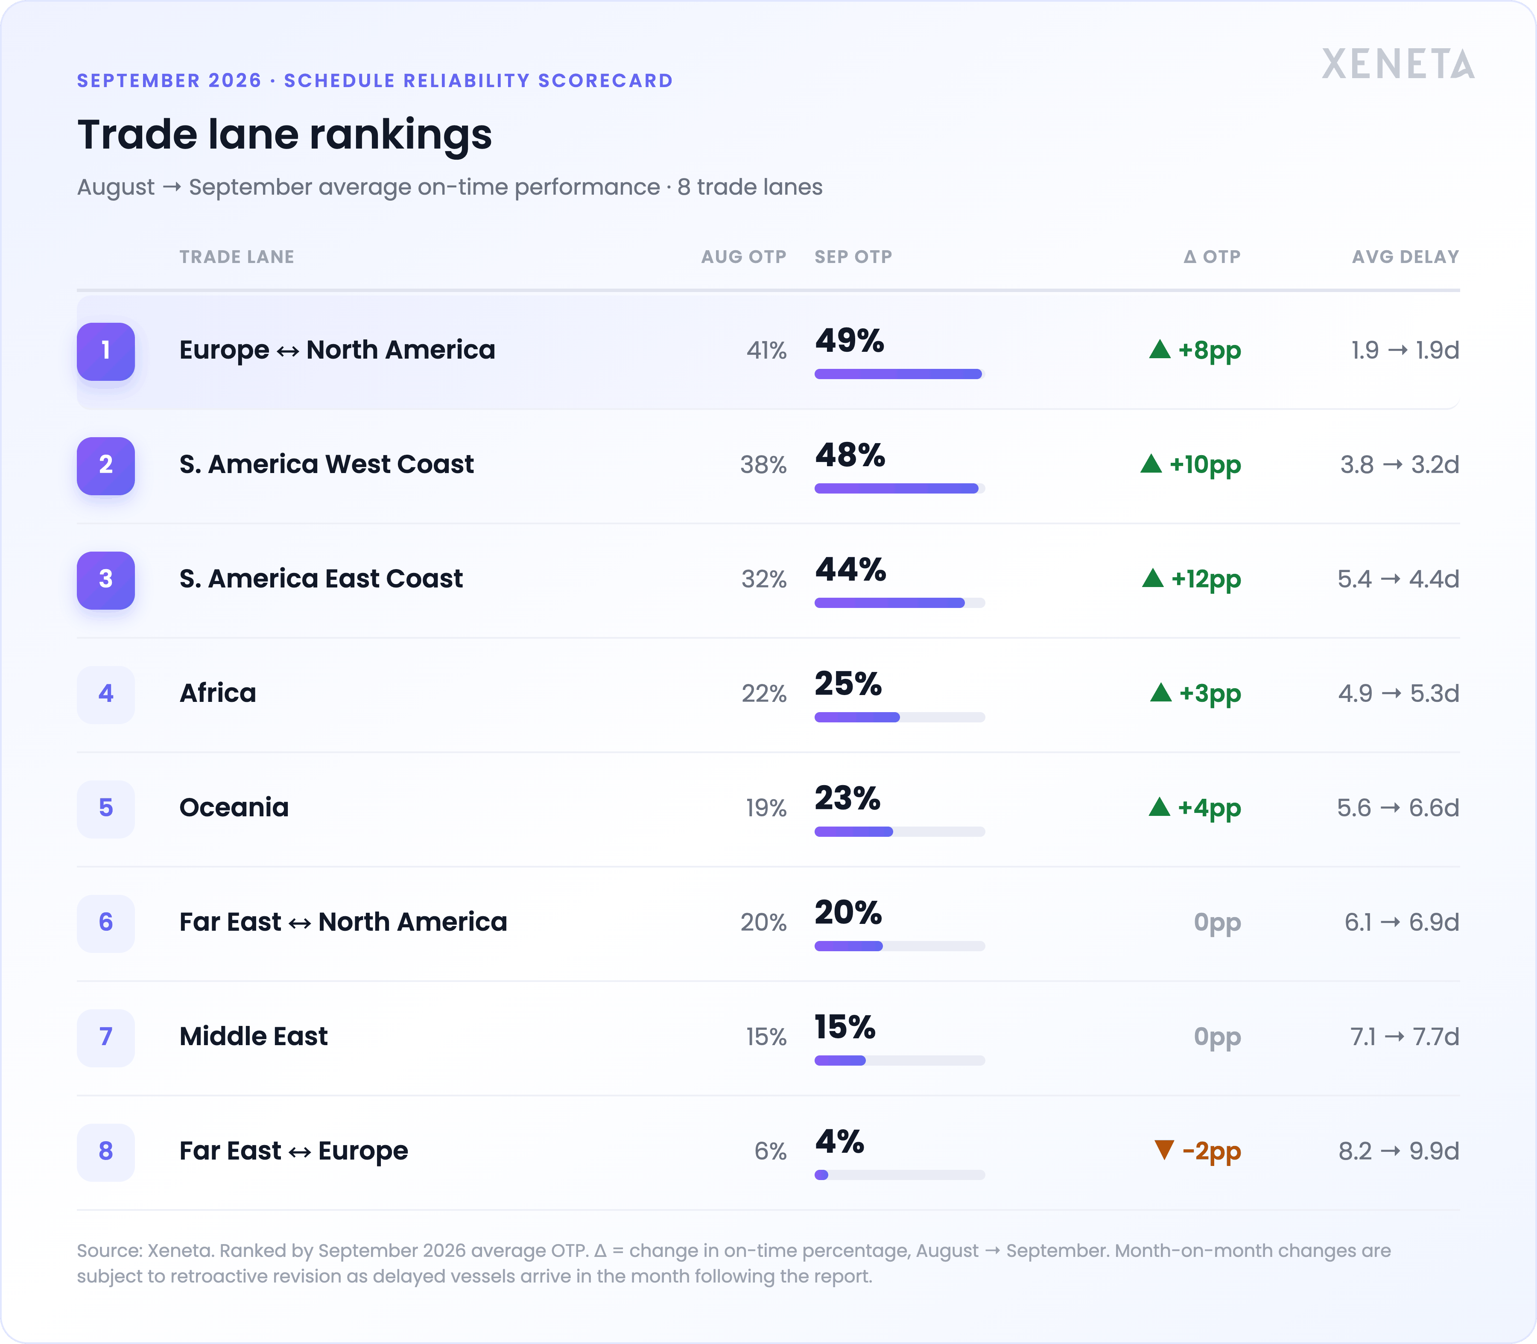Sort by the SEP OTP column header
The image size is (1537, 1344).
click(853, 257)
